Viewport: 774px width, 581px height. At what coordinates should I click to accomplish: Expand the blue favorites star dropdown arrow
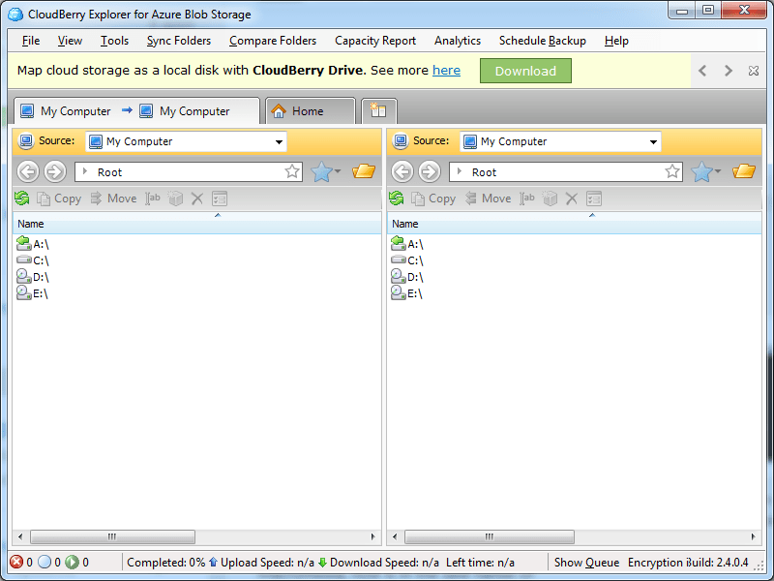pyautogui.click(x=338, y=170)
